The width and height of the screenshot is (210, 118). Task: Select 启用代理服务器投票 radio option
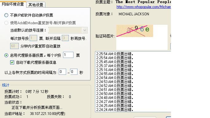coord(6,55)
